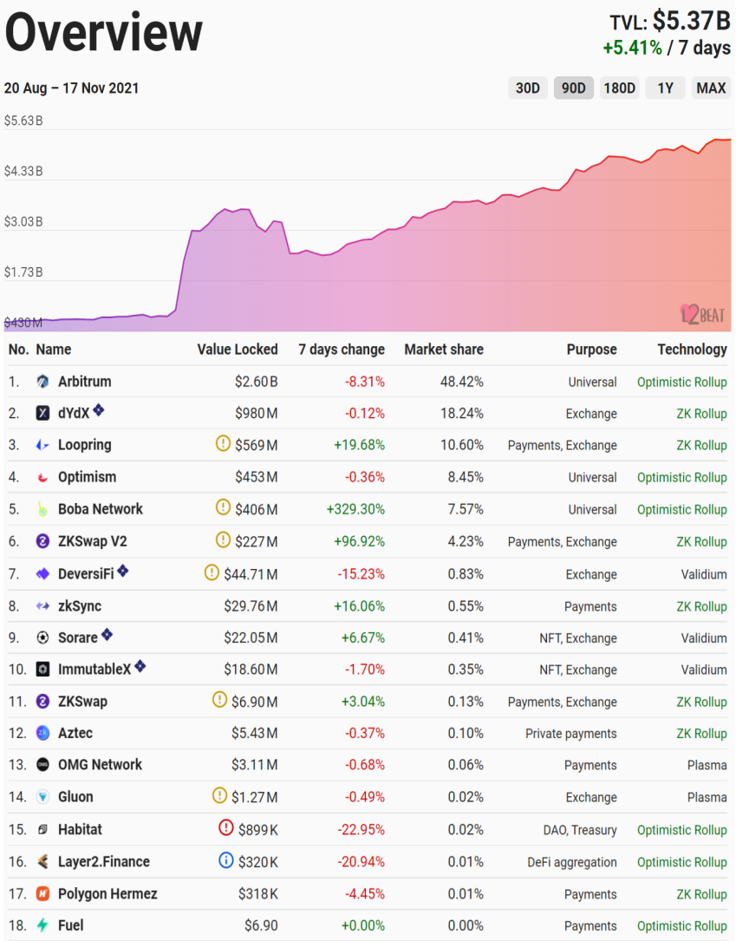
Task: Open the Gluon project page
Action: click(75, 797)
